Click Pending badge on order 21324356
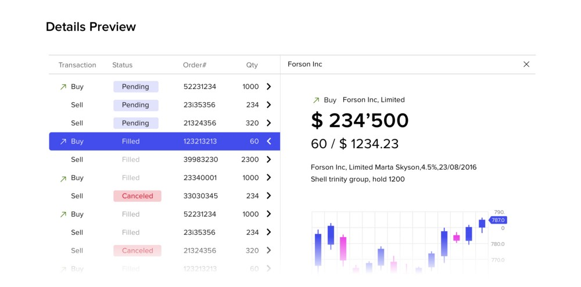Viewport: 581px width, 287px height. pos(135,123)
